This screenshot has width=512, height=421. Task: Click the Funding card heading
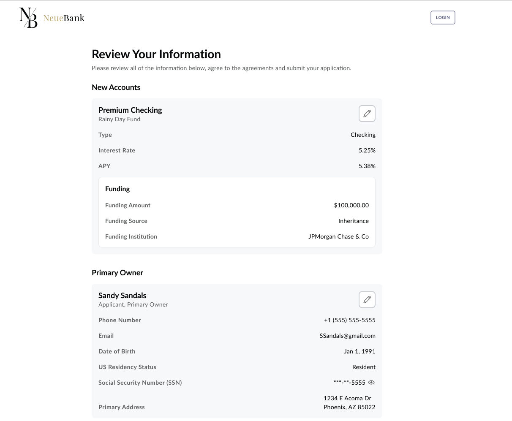pyautogui.click(x=117, y=189)
